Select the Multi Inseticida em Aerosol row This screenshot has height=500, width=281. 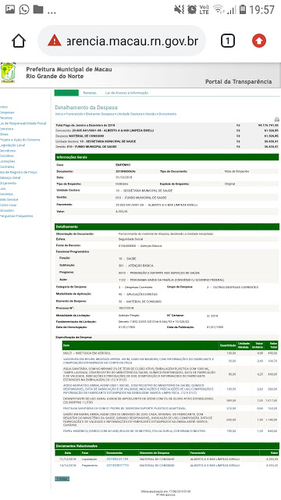click(170, 353)
